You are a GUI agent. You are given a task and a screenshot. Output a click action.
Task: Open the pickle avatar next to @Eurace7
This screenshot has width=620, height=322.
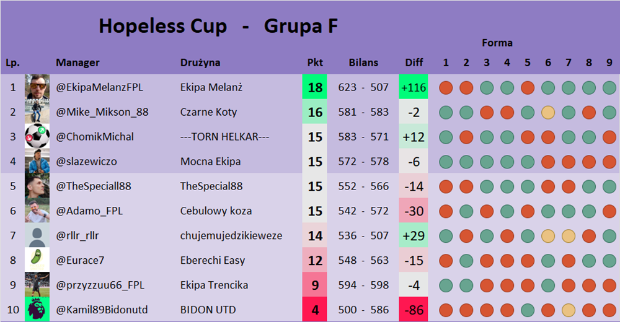coord(37,261)
